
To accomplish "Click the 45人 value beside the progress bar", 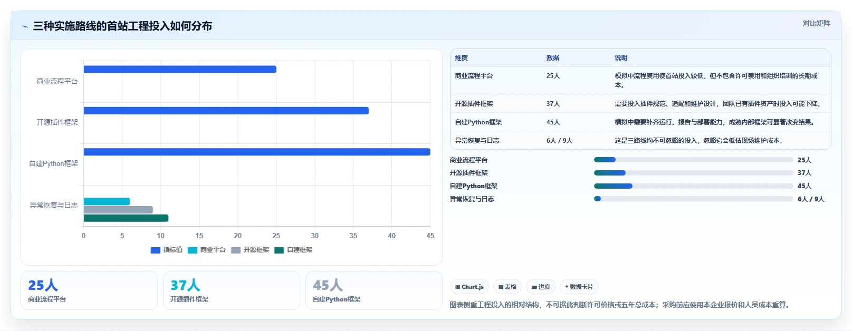I will pyautogui.click(x=805, y=186).
